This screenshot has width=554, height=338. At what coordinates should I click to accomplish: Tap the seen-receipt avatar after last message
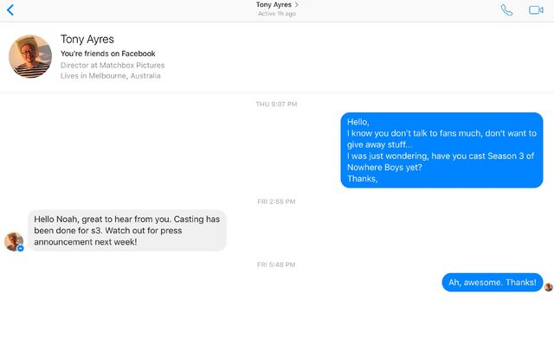548,287
